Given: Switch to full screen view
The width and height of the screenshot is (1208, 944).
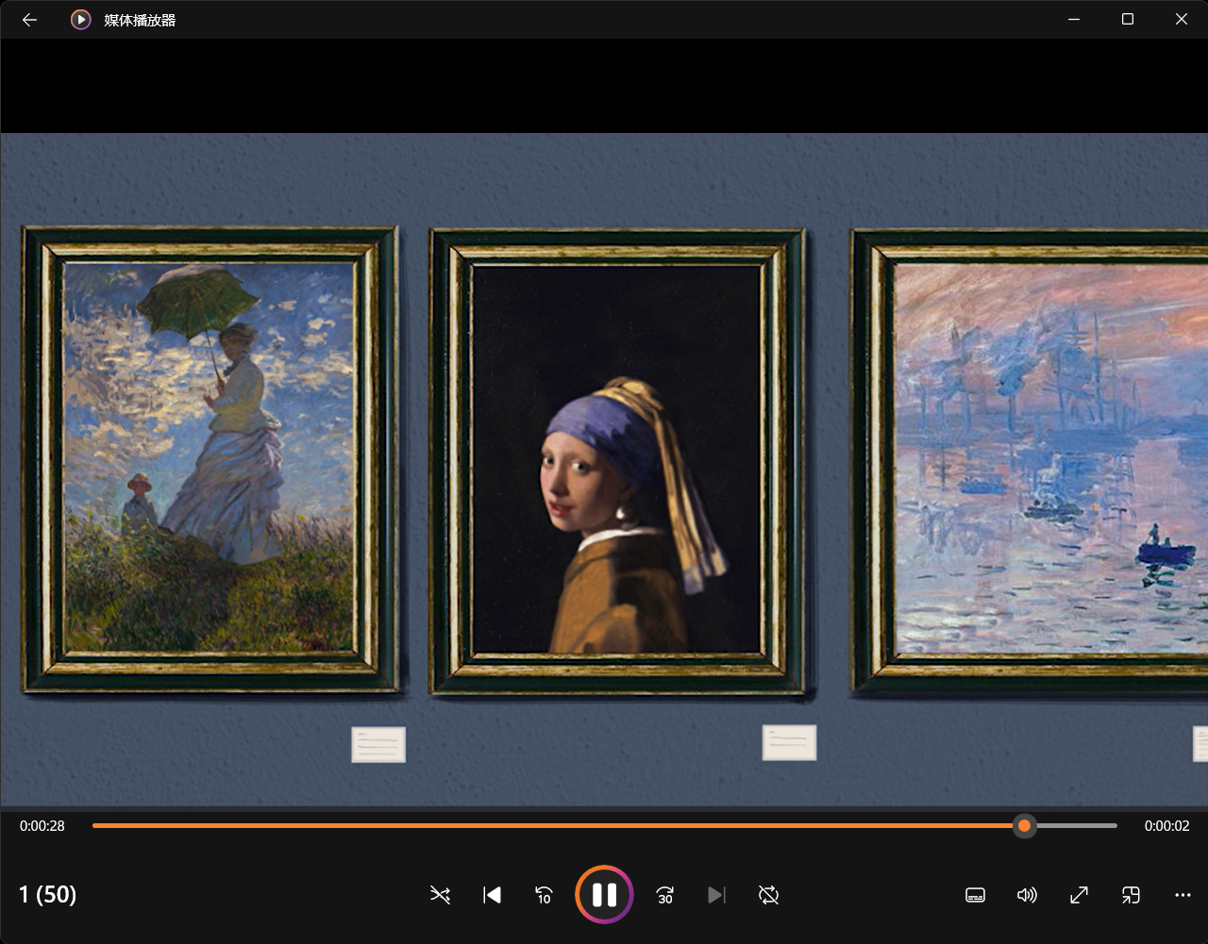Looking at the screenshot, I should pos(1079,895).
